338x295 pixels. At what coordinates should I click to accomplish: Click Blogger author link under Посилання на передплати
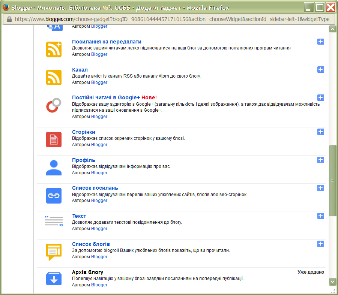[x=99, y=54]
